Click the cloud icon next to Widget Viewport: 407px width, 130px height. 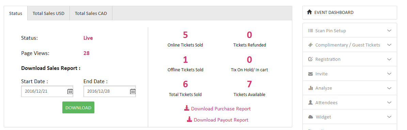310,117
